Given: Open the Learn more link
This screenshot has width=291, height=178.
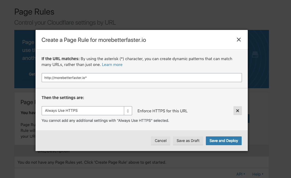Looking at the screenshot, I should point(112,65).
